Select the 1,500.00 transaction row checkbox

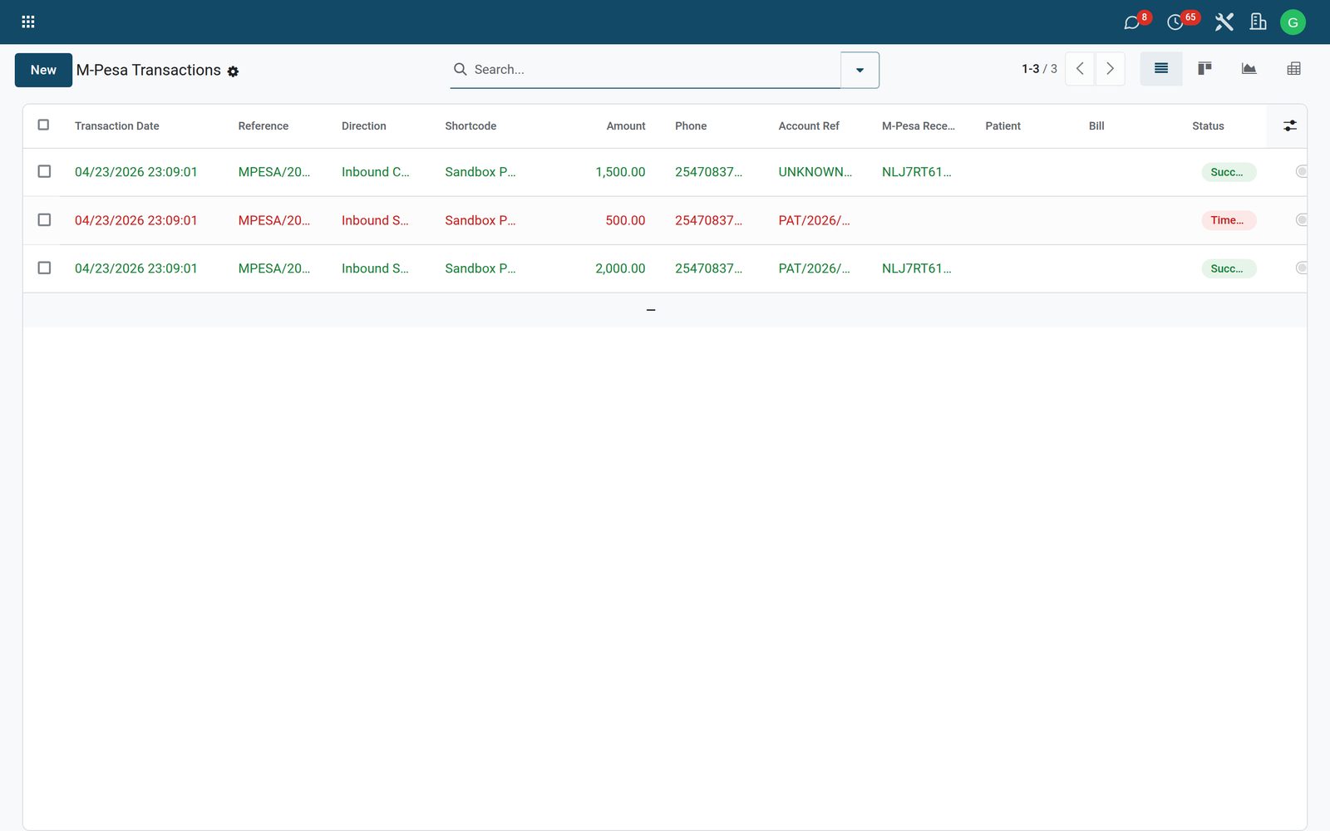pyautogui.click(x=44, y=172)
